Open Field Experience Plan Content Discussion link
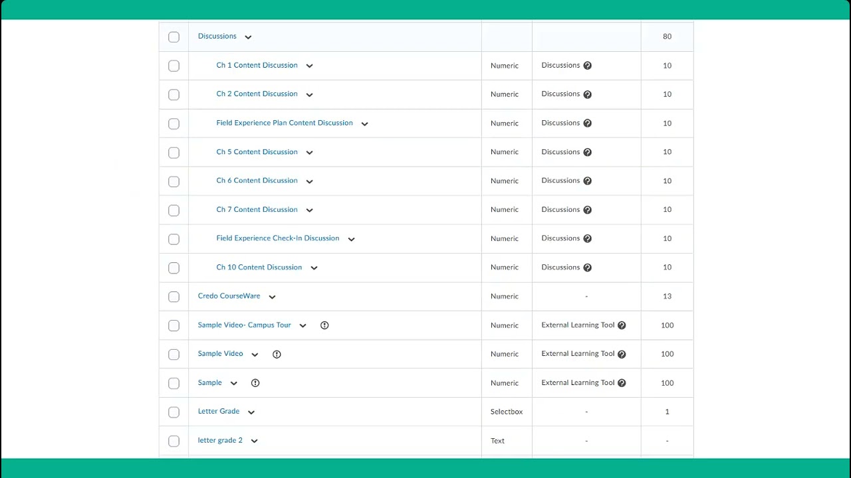This screenshot has width=851, height=478. 285,123
